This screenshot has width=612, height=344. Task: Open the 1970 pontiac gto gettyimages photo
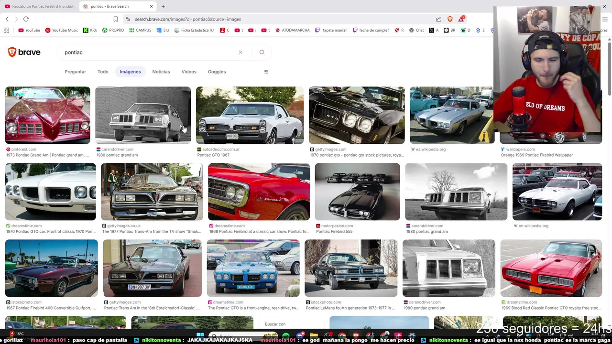pyautogui.click(x=357, y=115)
